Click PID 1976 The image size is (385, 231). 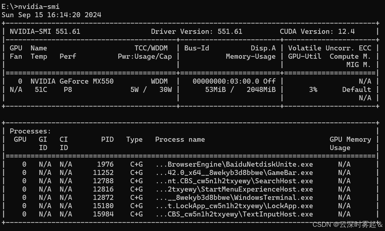(x=105, y=164)
